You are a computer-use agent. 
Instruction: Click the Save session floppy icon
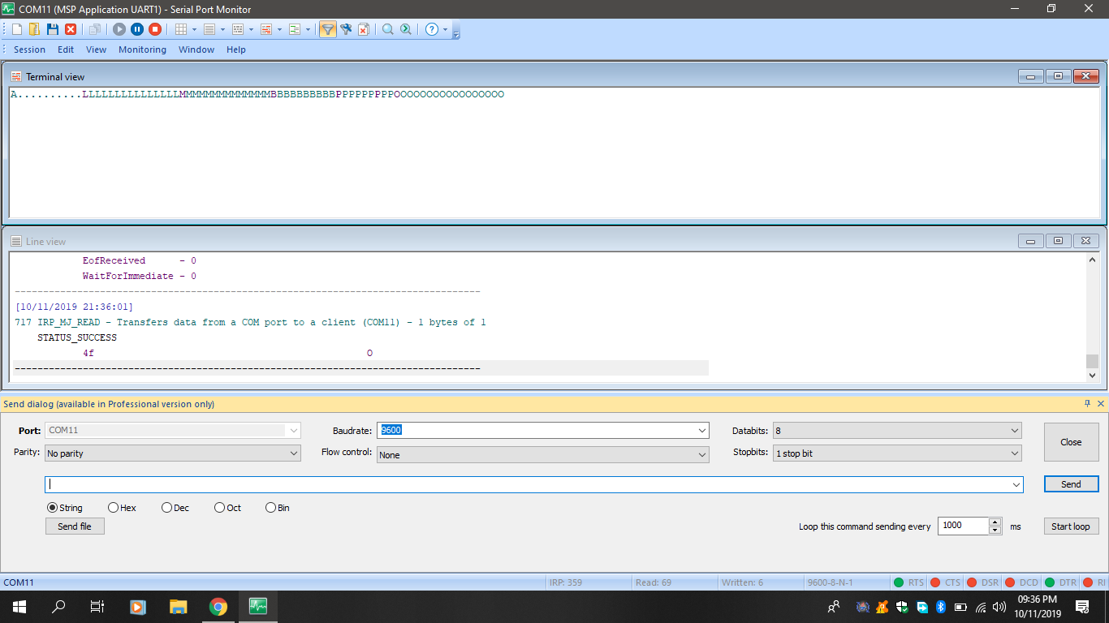click(x=52, y=29)
